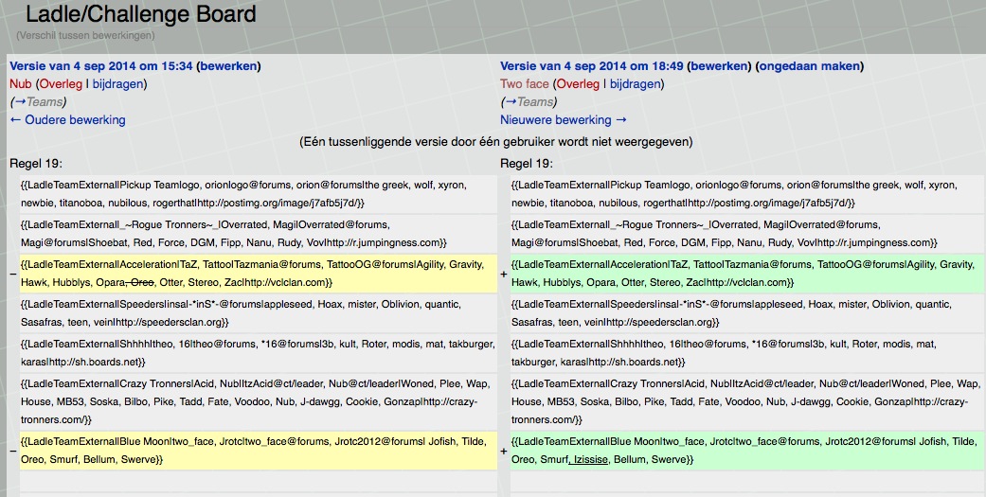986x497 pixels.
Task: View bijdragen of Two face
Action: pos(636,84)
